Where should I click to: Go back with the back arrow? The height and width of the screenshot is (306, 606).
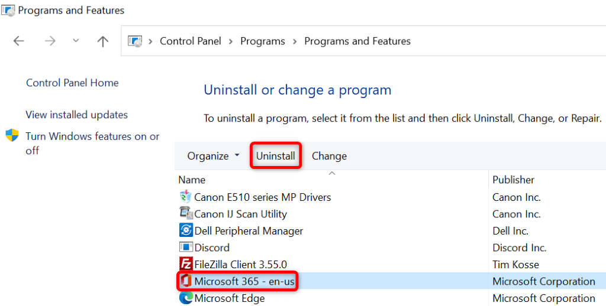click(x=19, y=41)
